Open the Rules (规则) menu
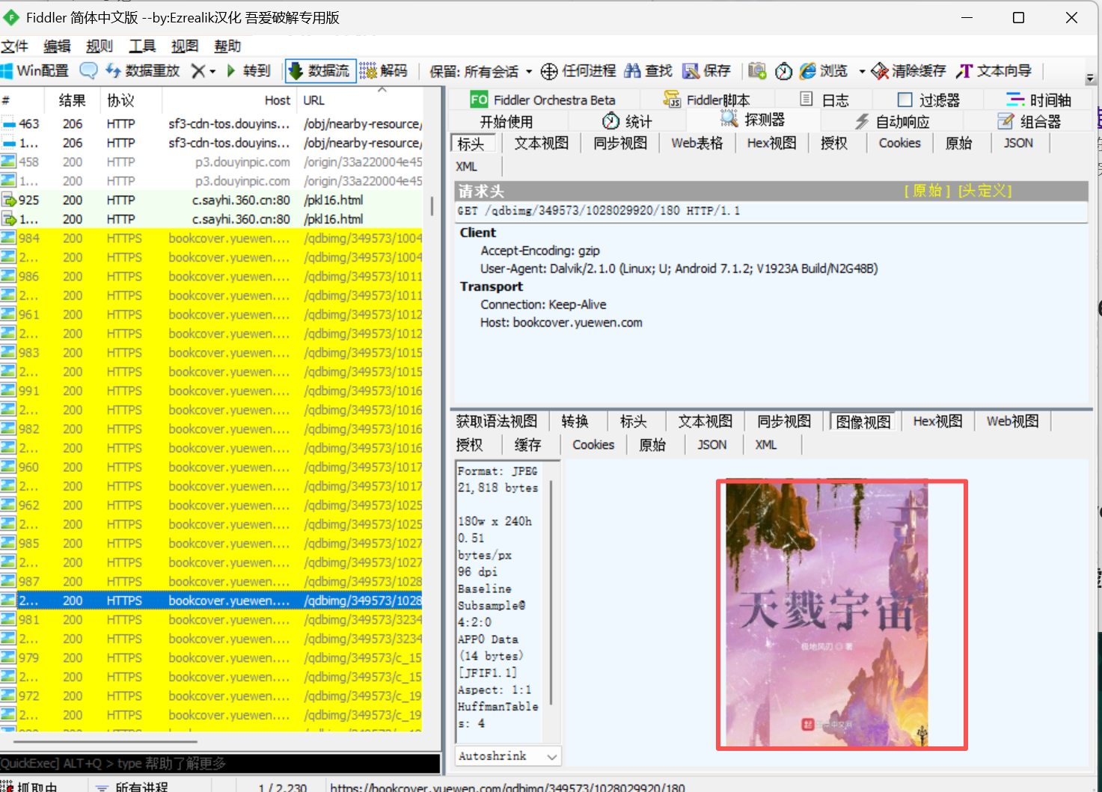 [x=100, y=46]
